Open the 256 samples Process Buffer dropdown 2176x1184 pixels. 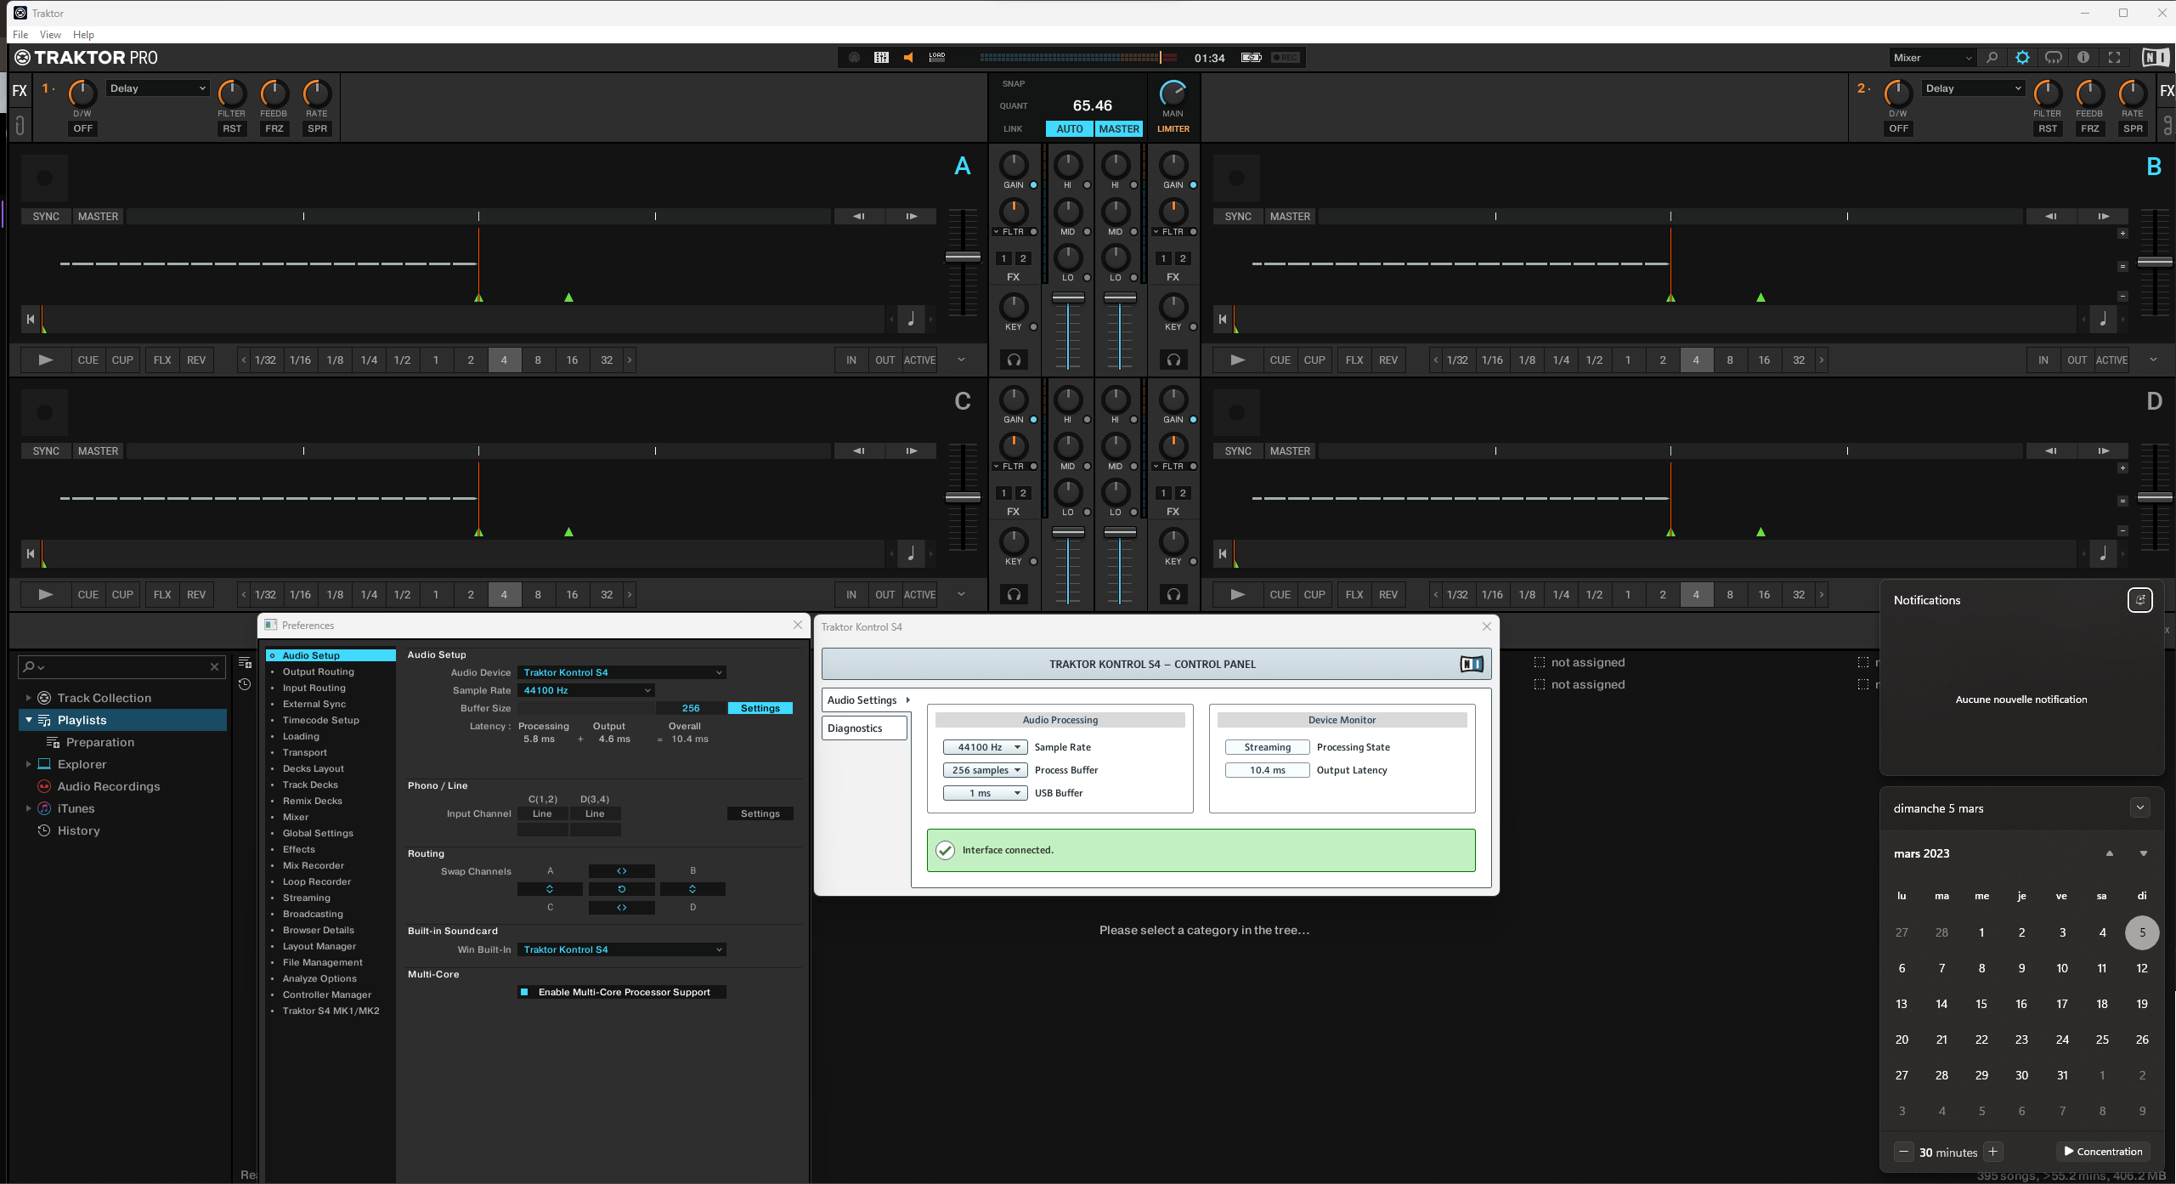tap(985, 770)
